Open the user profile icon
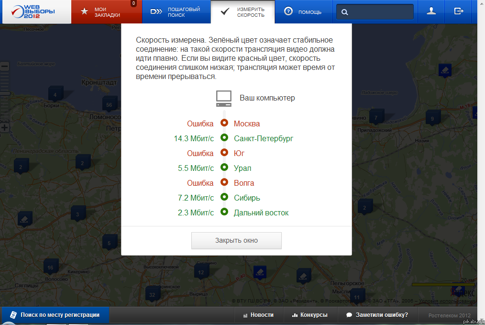The height and width of the screenshot is (325, 485). click(x=431, y=11)
